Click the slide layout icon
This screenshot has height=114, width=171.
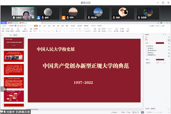pos(31,29)
